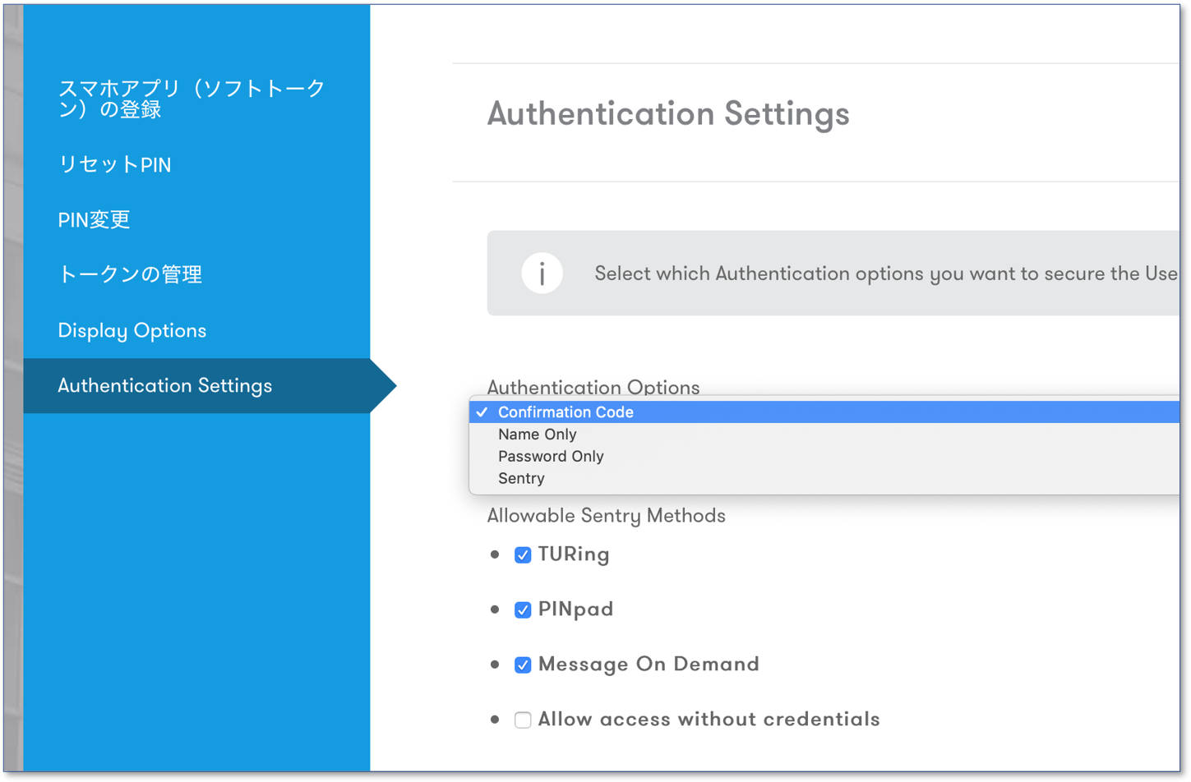Navigate to Display Options in sidebar

tap(132, 330)
